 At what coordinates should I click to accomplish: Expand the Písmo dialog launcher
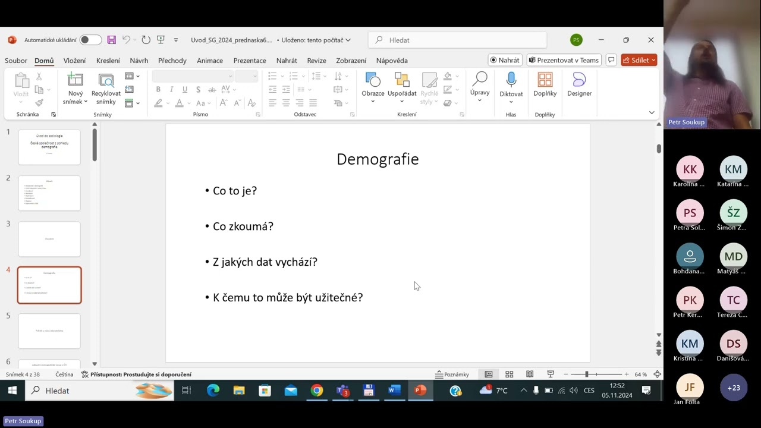tap(258, 114)
